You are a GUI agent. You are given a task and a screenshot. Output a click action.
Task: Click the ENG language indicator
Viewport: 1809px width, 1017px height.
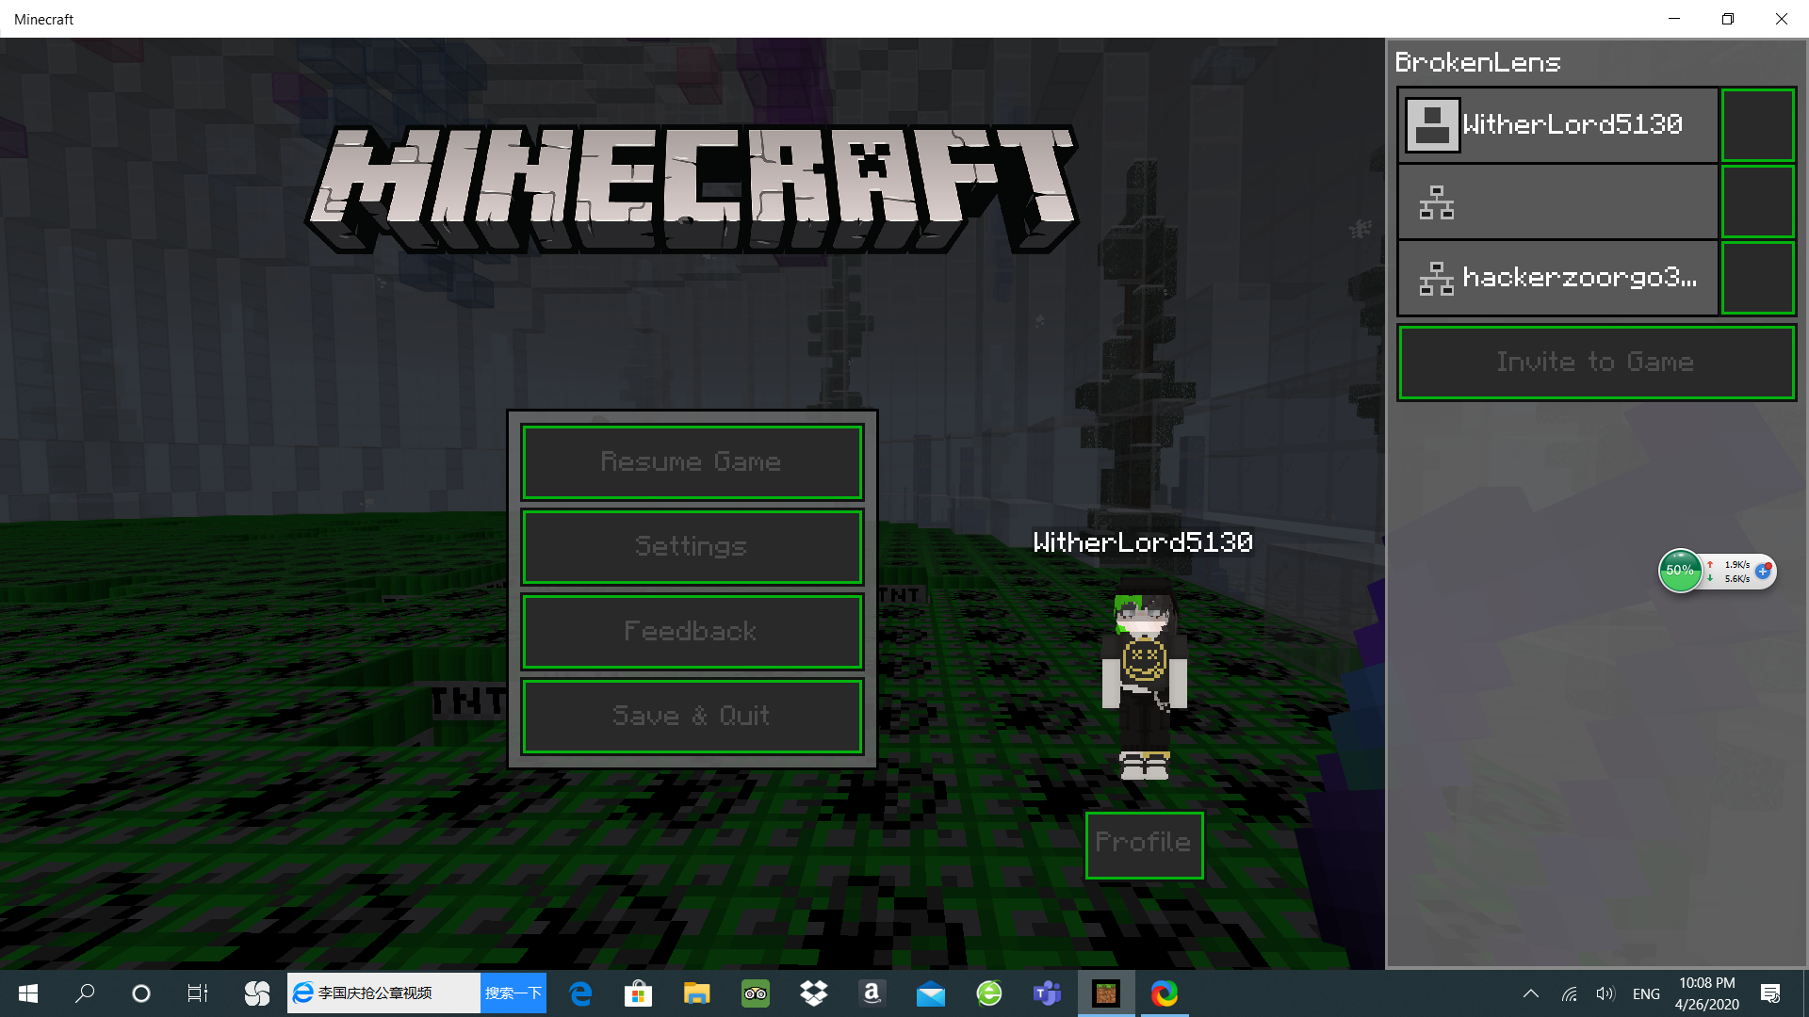click(1646, 994)
